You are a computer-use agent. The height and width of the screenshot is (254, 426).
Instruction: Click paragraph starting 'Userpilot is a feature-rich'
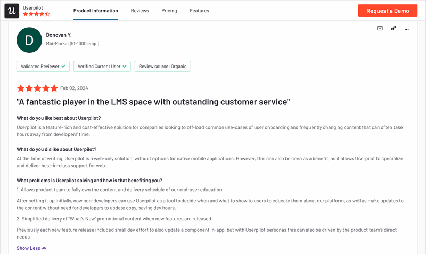210,130
